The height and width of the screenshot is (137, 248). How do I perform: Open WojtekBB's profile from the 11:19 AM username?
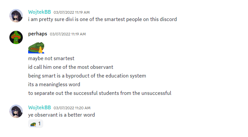click(40, 12)
